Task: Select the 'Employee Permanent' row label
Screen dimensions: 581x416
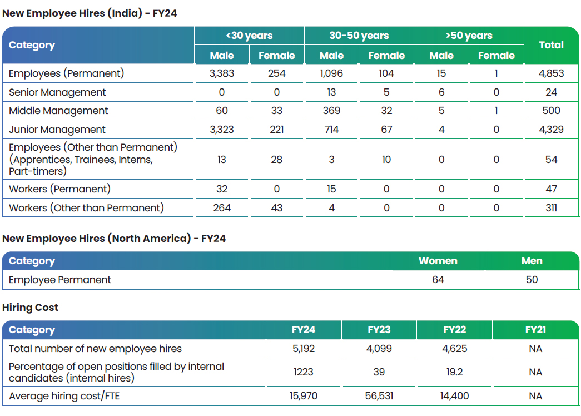Action: coord(59,280)
